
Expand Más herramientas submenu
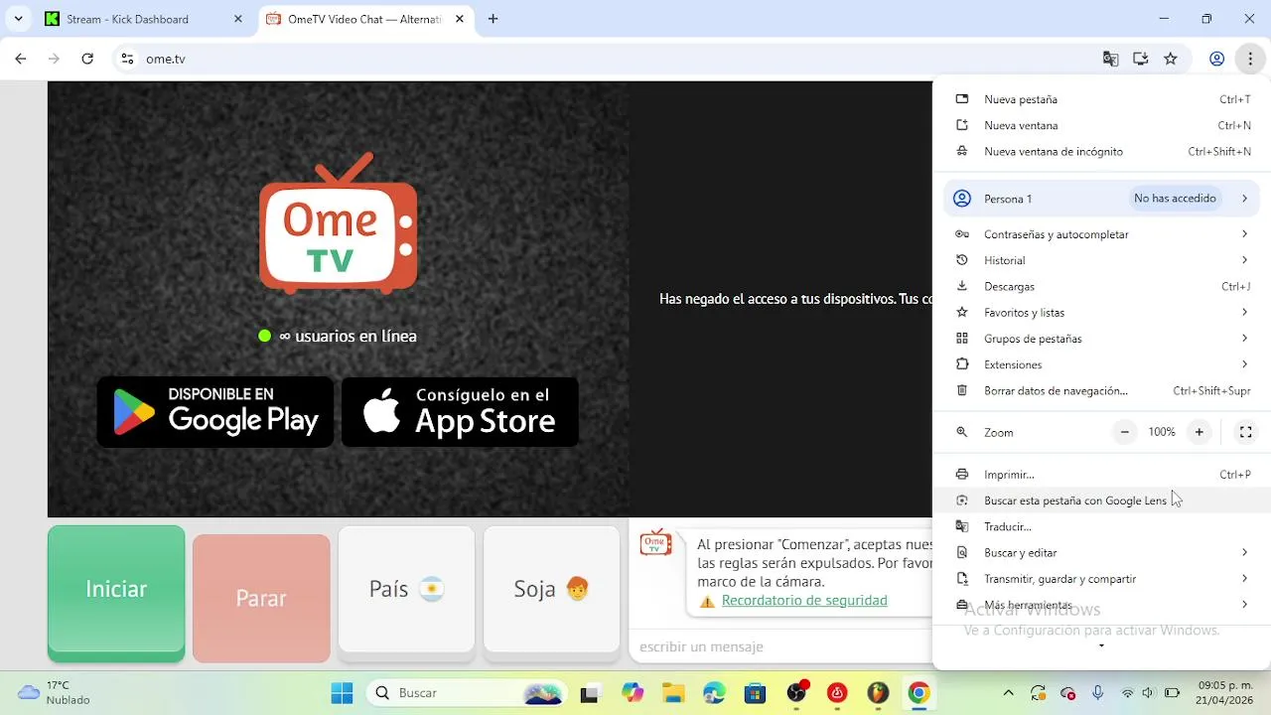coord(1102,604)
